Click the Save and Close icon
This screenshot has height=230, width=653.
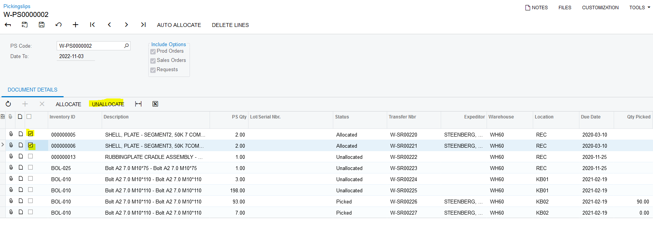click(25, 25)
